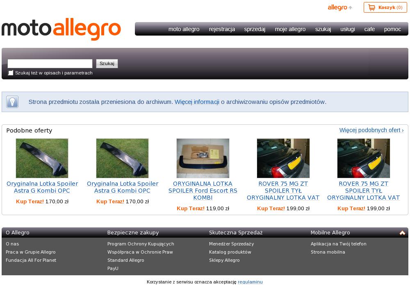Click the Szukaj search button
The image size is (410, 290).
coord(107,63)
